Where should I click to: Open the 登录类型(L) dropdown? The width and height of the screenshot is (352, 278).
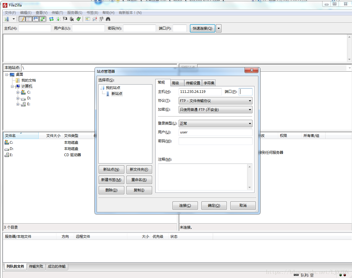click(216, 123)
